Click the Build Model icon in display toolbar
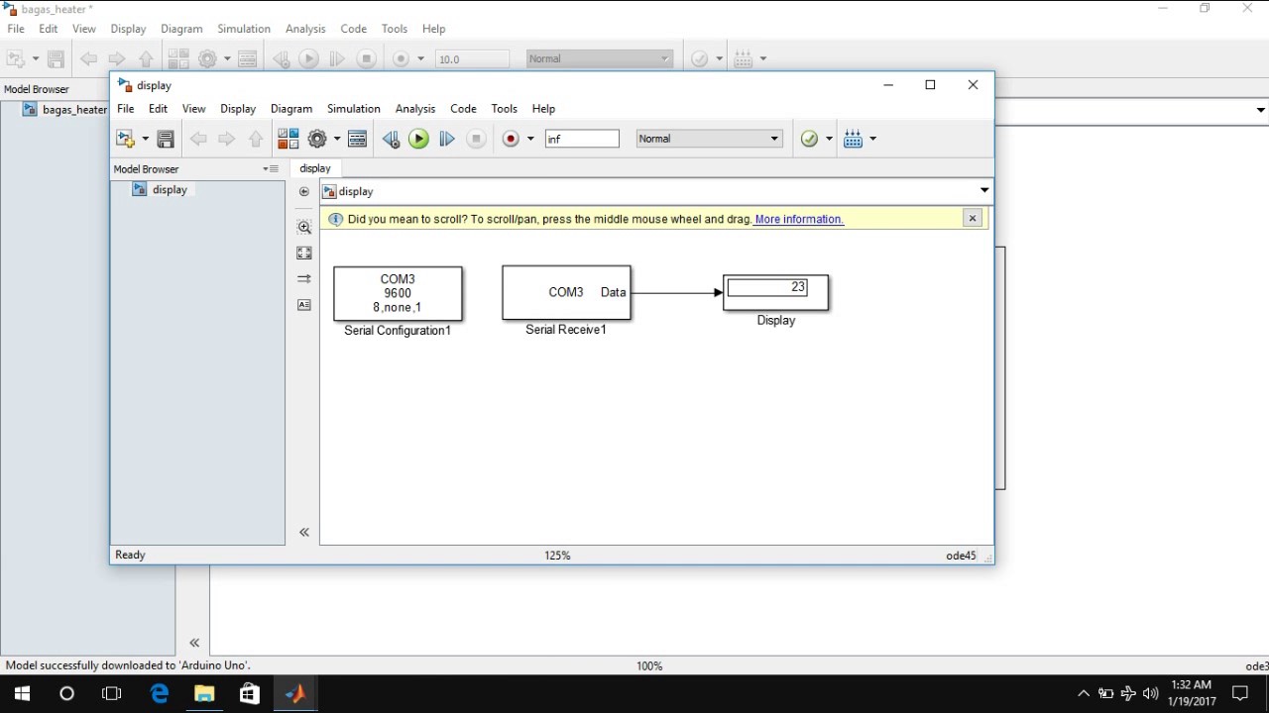Screen dimensions: 1269x713 [x=853, y=139]
